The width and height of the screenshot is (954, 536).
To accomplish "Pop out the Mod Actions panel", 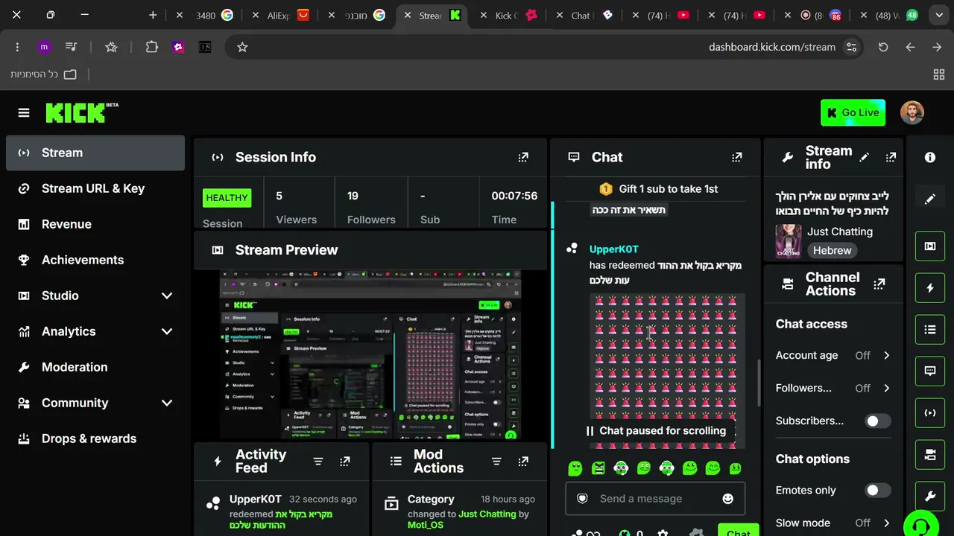I will pos(523,462).
